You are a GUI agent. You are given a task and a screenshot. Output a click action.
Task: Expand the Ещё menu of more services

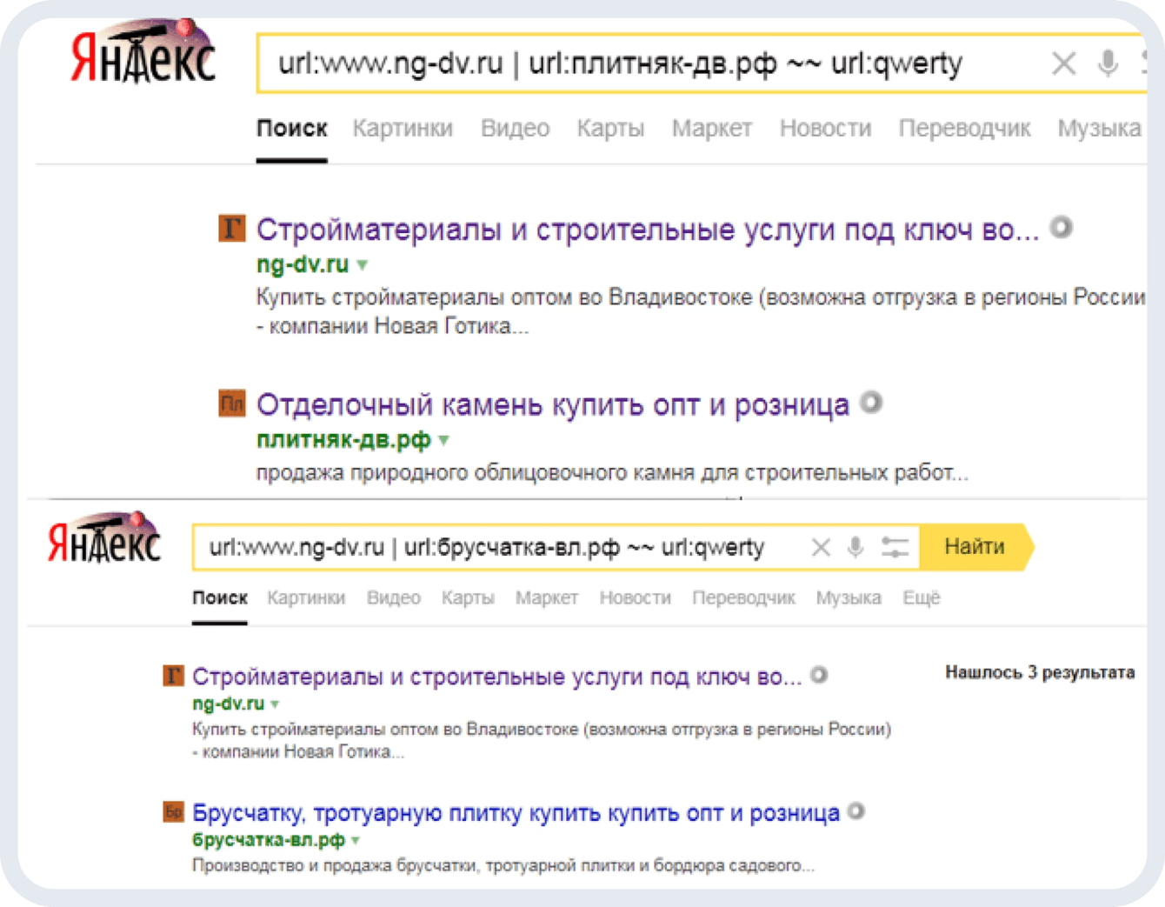[922, 598]
